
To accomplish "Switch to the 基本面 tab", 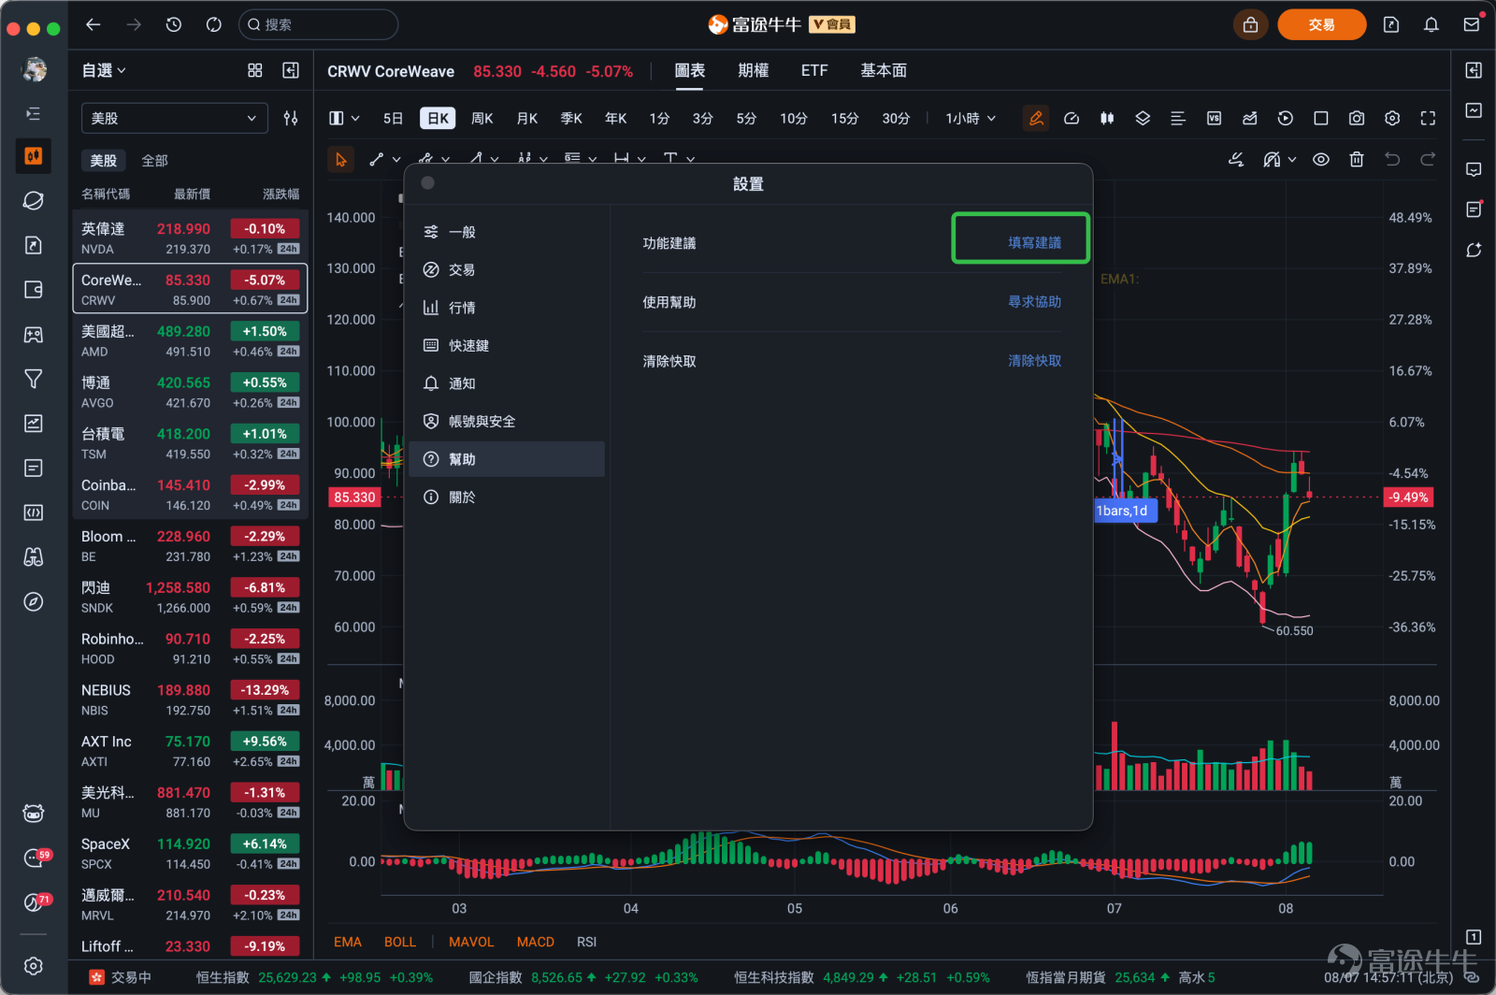I will coord(884,70).
